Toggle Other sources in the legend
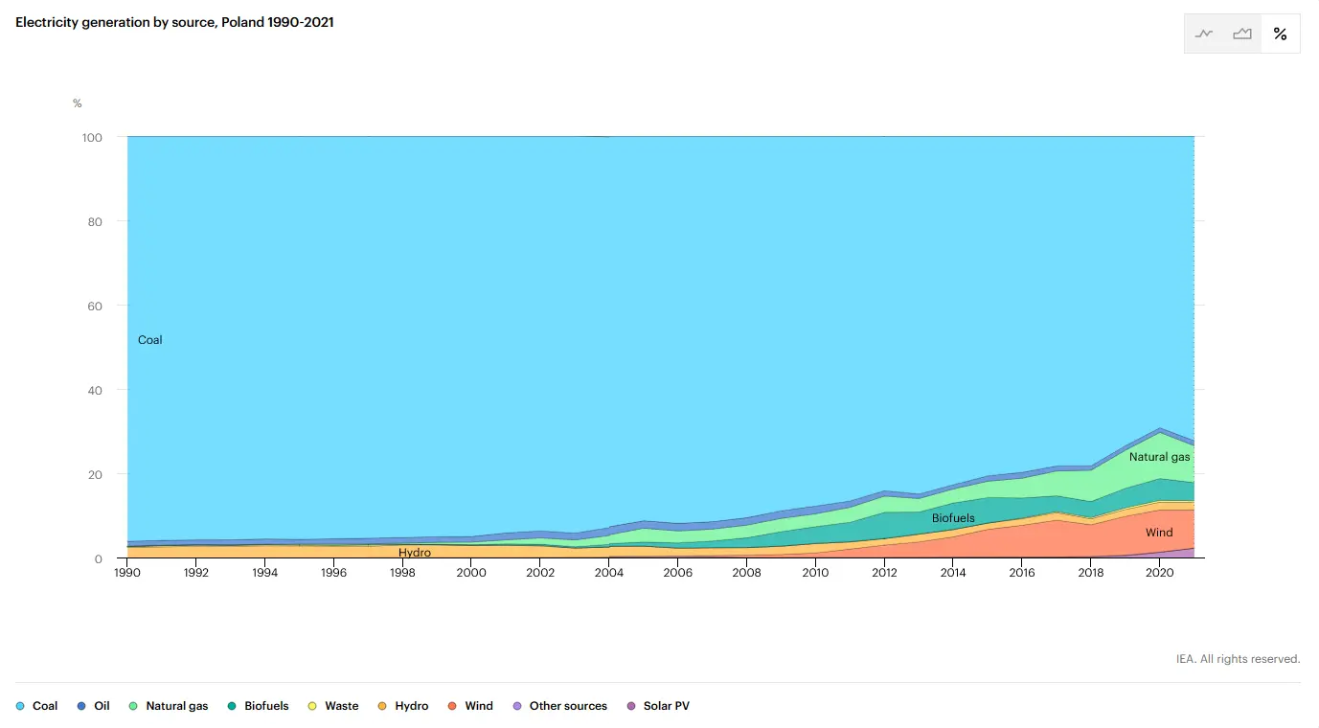Image resolution: width=1319 pixels, height=728 pixels. 560,706
